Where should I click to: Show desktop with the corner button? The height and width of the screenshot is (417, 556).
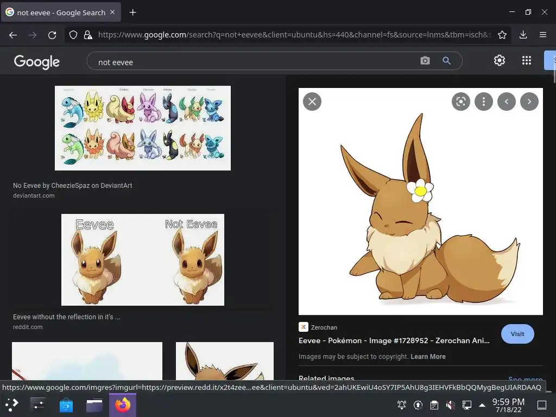tap(542, 405)
